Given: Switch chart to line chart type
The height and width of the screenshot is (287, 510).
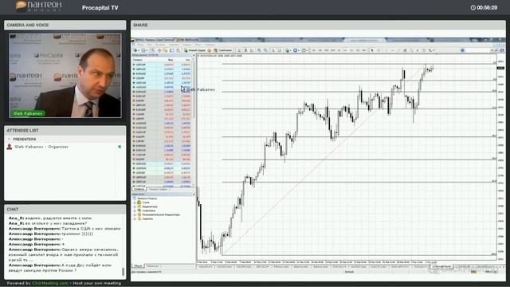Looking at the screenshot, I should [x=252, y=50].
